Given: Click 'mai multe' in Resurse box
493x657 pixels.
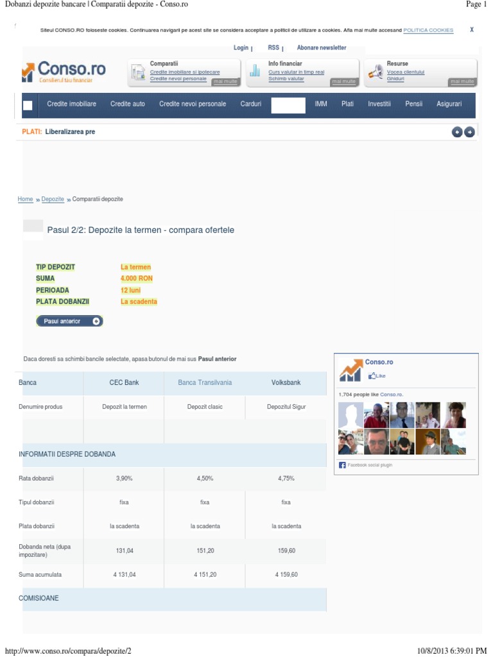Looking at the screenshot, I should point(462,81).
